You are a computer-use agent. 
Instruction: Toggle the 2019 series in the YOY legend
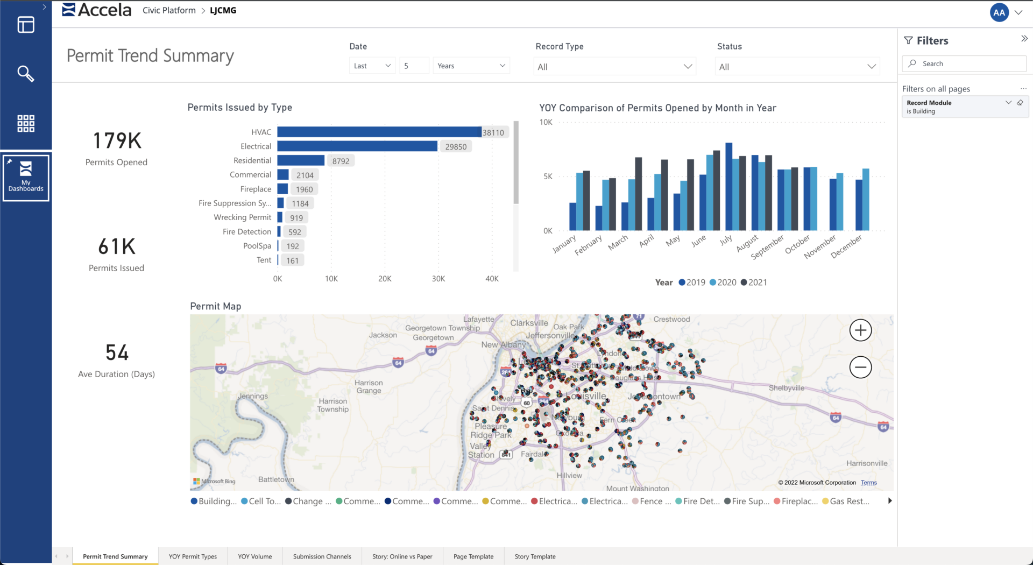692,282
